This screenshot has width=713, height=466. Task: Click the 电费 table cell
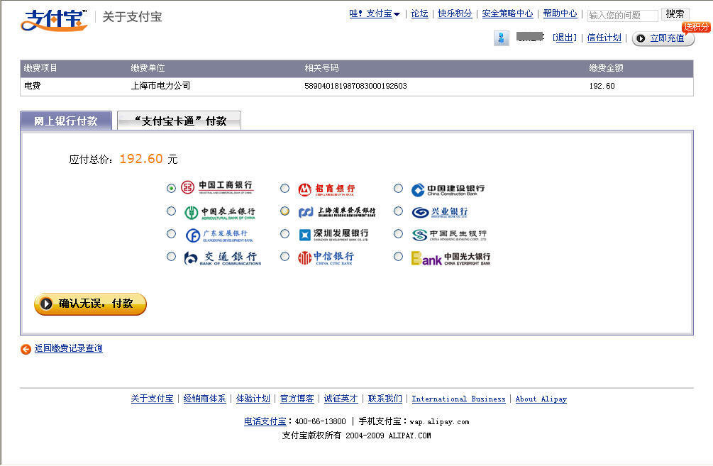[x=33, y=86]
